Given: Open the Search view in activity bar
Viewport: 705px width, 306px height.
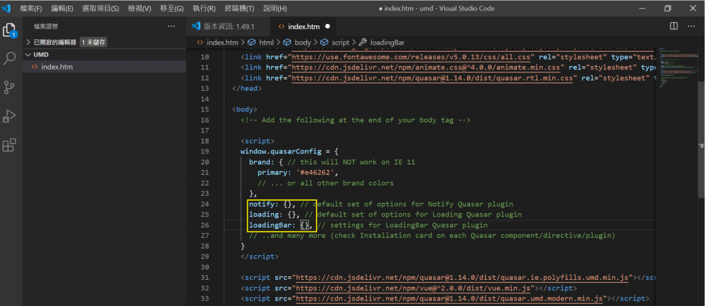Looking at the screenshot, I should (x=10, y=58).
